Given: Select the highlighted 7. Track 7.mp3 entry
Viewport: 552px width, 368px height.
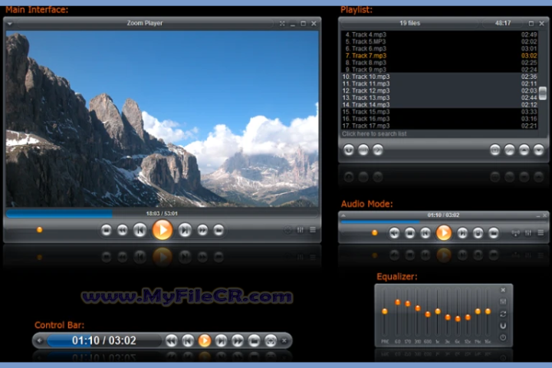Looking at the screenshot, I should click(439, 56).
